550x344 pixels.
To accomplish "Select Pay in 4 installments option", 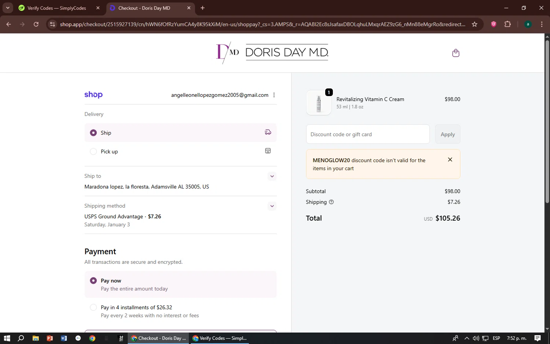I will [180, 311].
